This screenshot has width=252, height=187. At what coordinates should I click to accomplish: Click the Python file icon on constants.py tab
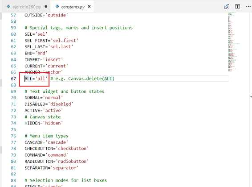[x=57, y=7]
